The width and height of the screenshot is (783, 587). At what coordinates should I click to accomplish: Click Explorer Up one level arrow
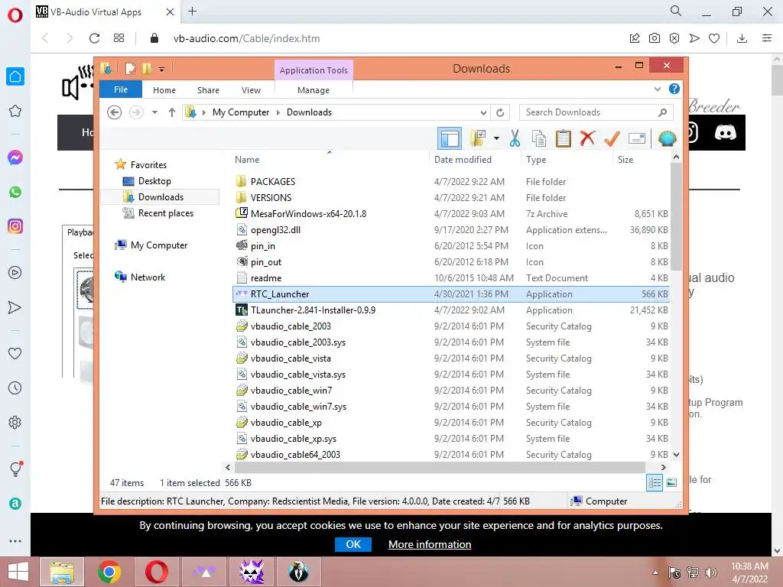172,112
